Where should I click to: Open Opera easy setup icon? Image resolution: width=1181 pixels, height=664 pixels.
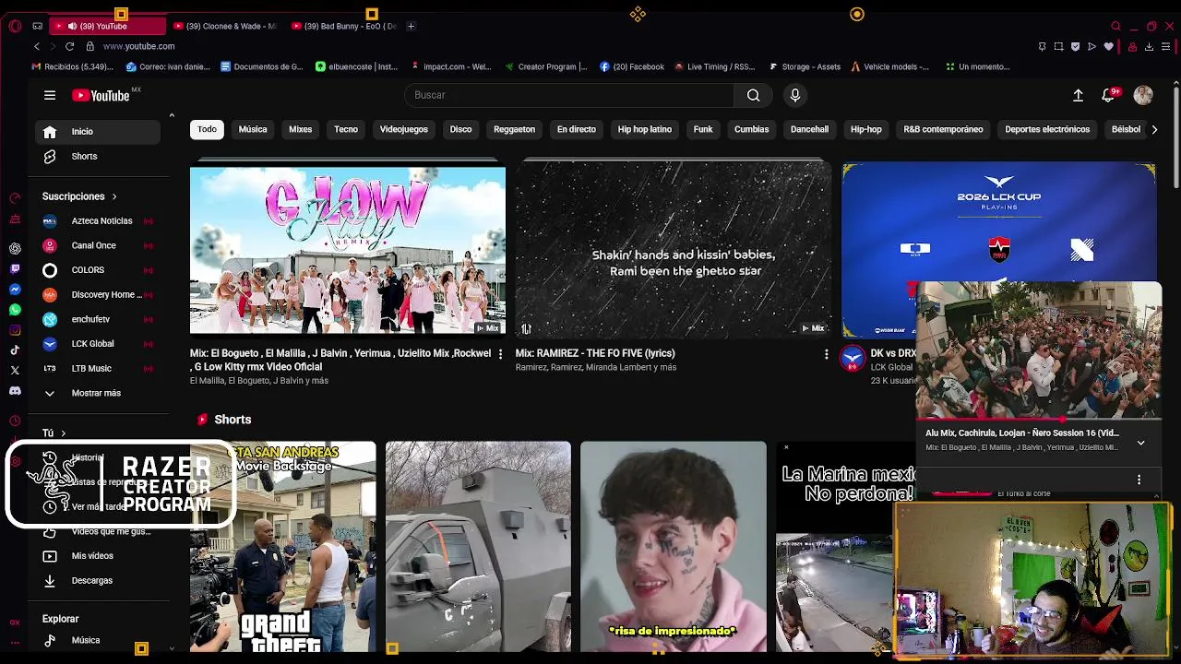coord(1167,46)
